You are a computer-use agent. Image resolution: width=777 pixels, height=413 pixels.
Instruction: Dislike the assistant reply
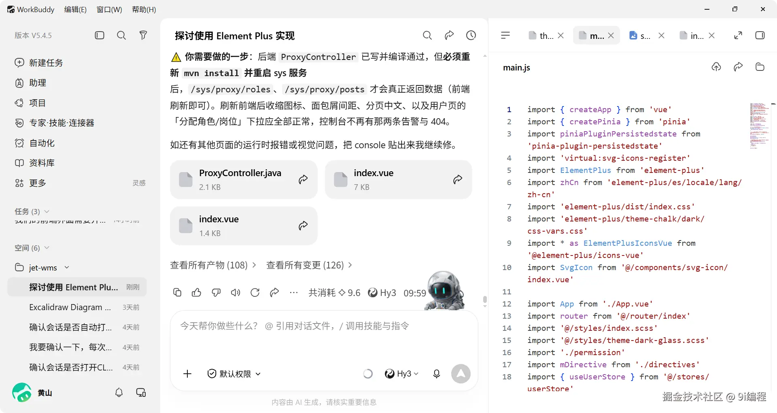[x=216, y=292]
